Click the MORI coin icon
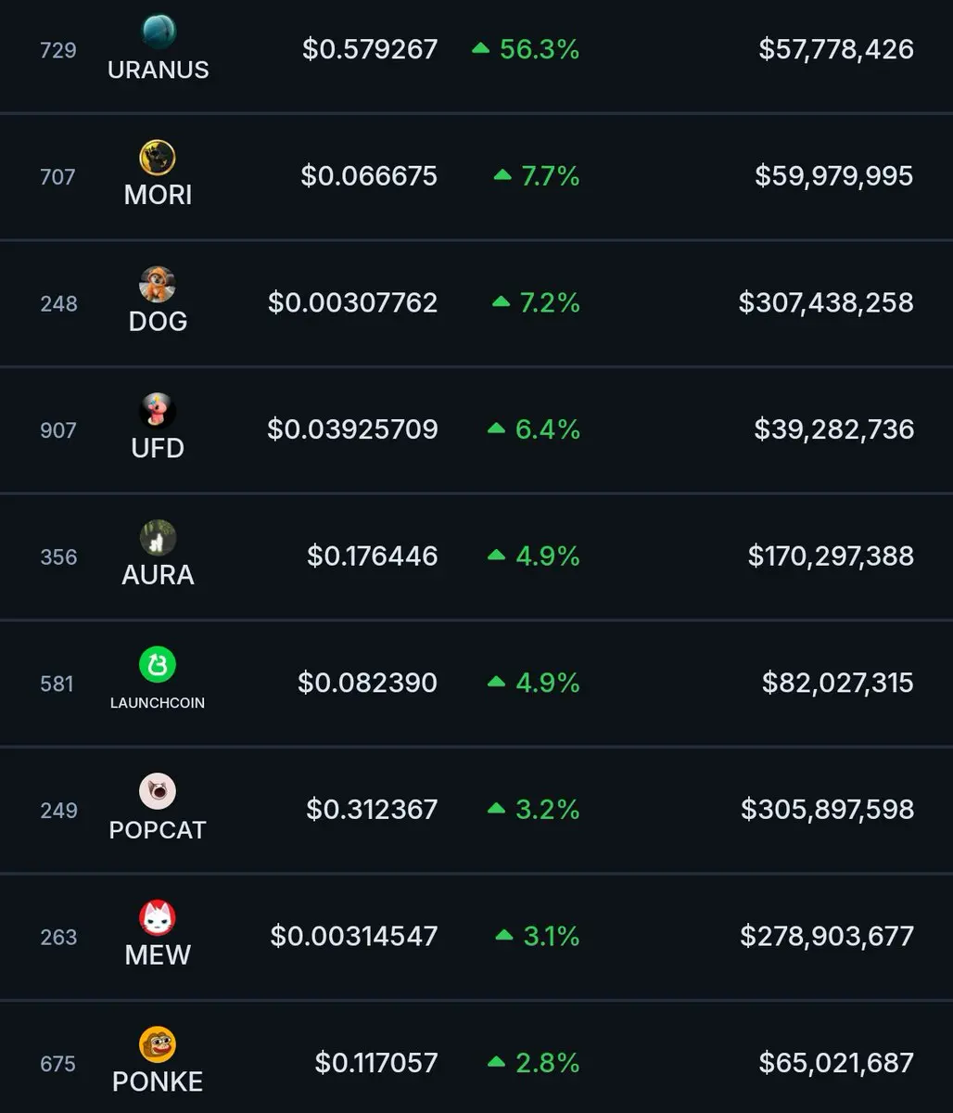 [x=158, y=158]
